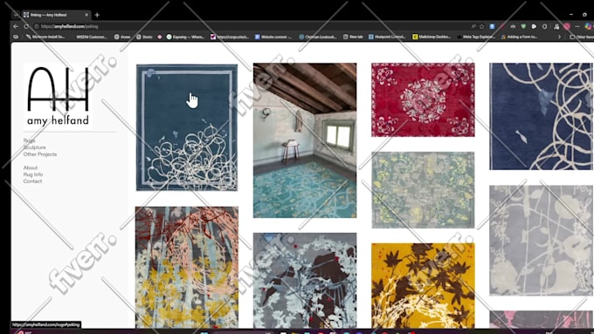Open the Adding a Form bookmark
This screenshot has height=334, width=594.
click(x=519, y=37)
